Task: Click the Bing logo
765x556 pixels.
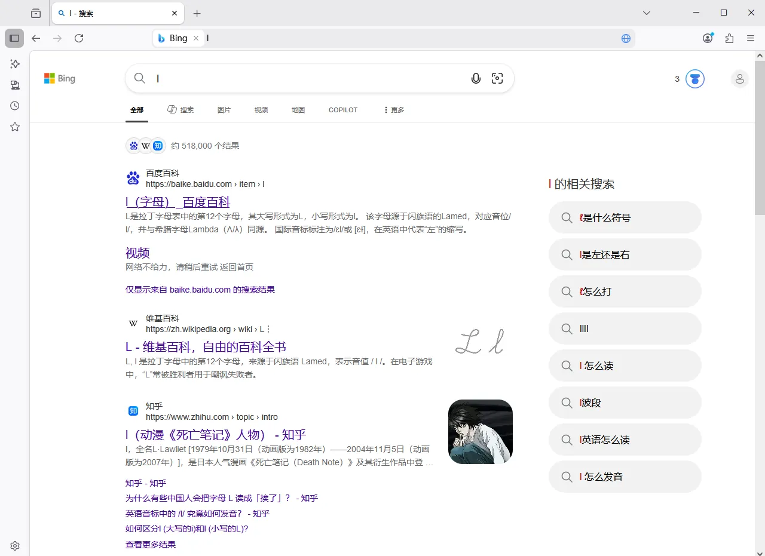Action: [x=59, y=78]
